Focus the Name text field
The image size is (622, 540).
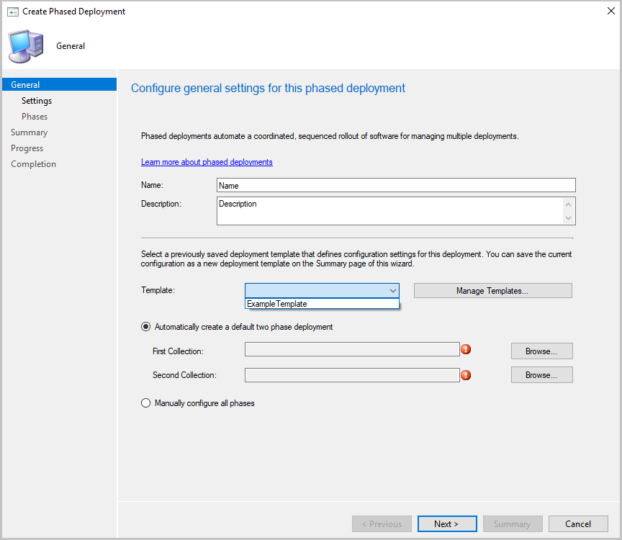pyautogui.click(x=396, y=185)
